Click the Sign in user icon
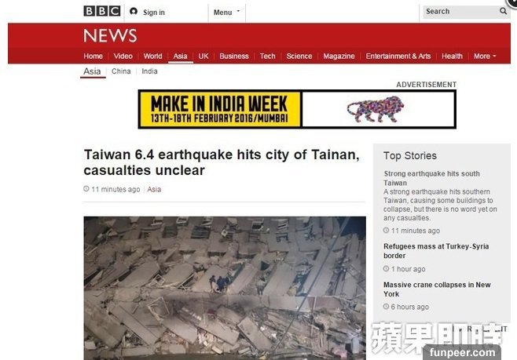The width and height of the screenshot is (517, 360). (134, 12)
